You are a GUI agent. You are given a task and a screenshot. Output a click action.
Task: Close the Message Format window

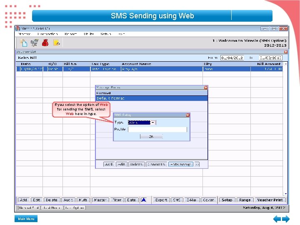(x=206, y=87)
